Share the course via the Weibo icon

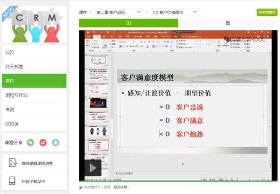click(43, 142)
